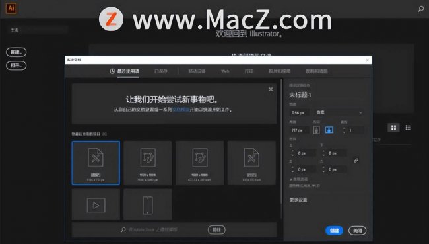Click the 前往 button beside Stock search

[216, 229]
